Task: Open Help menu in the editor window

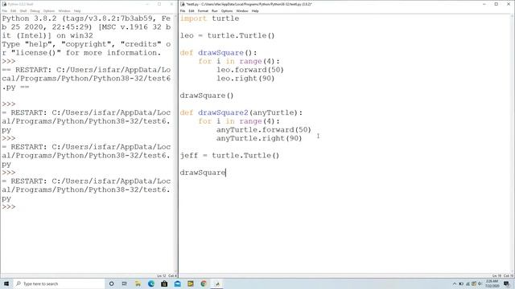Action: pos(255,10)
